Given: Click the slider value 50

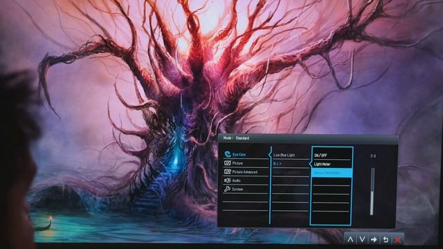Looking at the screenshot, I should (x=373, y=156).
